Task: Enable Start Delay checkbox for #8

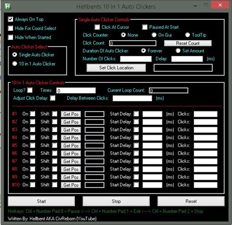Action: click(136, 169)
